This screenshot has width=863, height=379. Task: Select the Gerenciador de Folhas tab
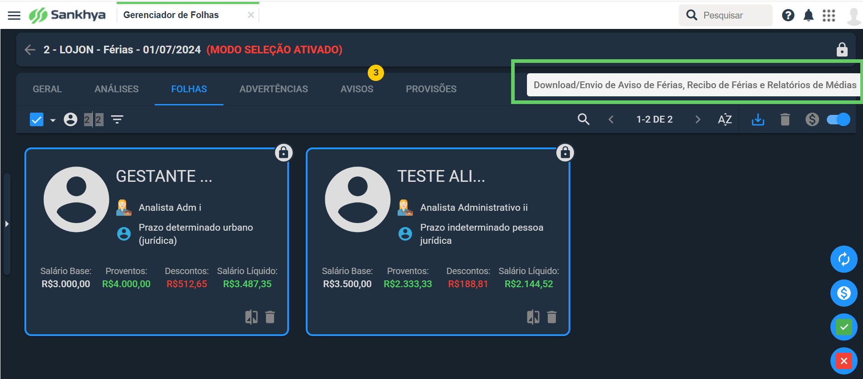click(171, 15)
